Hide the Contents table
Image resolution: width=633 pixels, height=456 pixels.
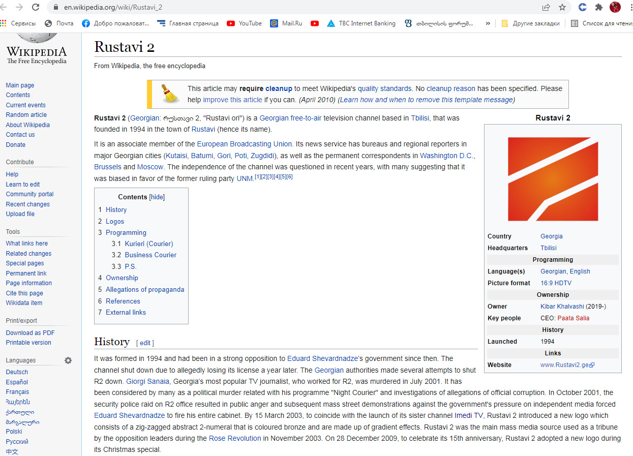point(157,197)
